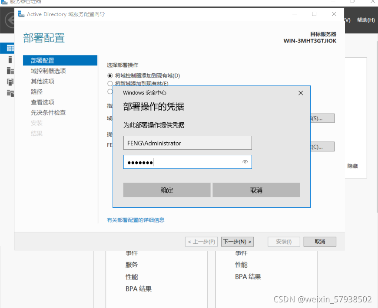Open 其他选项 step in sidebar
The image size is (378, 308).
pyautogui.click(x=43, y=81)
